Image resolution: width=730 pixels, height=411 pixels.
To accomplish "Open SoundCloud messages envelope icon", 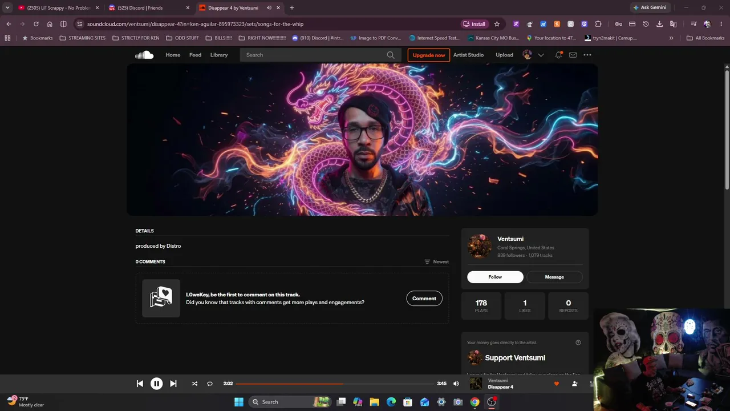I will point(573,55).
